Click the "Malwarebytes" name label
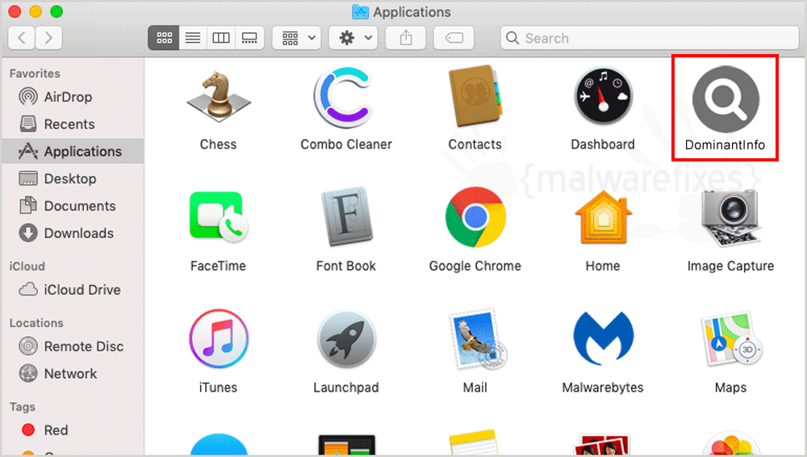Image resolution: width=807 pixels, height=457 pixels. pyautogui.click(x=603, y=388)
